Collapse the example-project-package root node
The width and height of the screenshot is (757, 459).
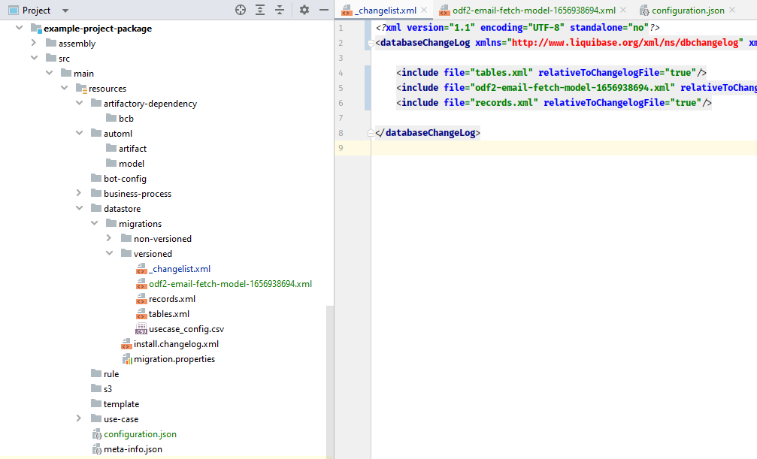(20, 28)
